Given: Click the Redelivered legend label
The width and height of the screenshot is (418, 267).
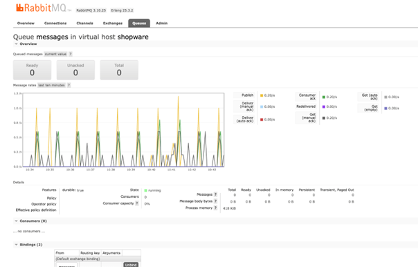Looking at the screenshot, I should [306, 107].
